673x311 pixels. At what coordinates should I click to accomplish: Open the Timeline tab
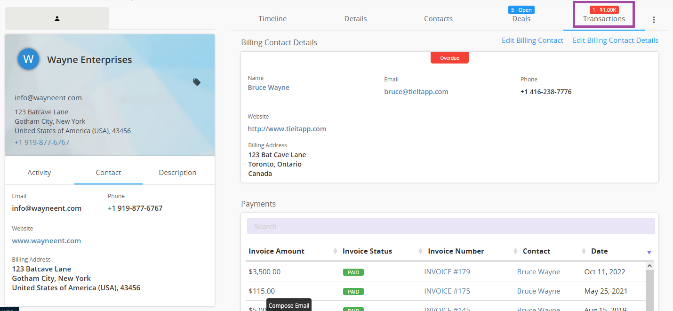coord(272,19)
